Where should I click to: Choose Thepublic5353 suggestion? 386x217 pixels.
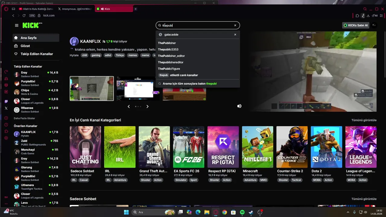pos(168,49)
